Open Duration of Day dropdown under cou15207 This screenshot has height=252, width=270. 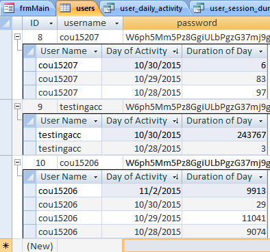coord(261,51)
